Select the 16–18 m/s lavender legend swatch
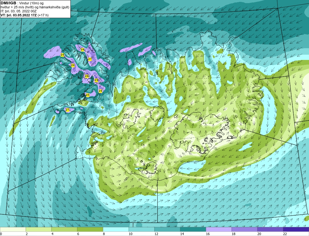This screenshot has width=309, height=236. click(x=219, y=230)
